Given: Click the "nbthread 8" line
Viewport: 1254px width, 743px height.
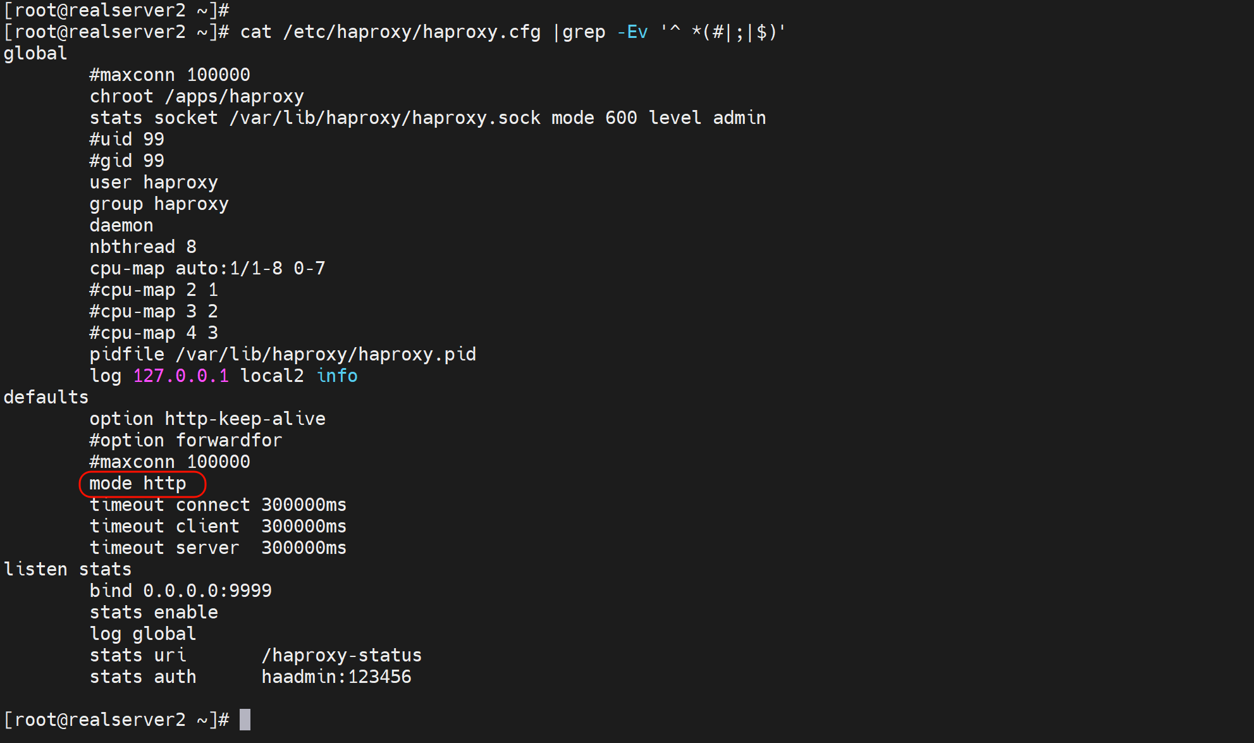Looking at the screenshot, I should [143, 247].
